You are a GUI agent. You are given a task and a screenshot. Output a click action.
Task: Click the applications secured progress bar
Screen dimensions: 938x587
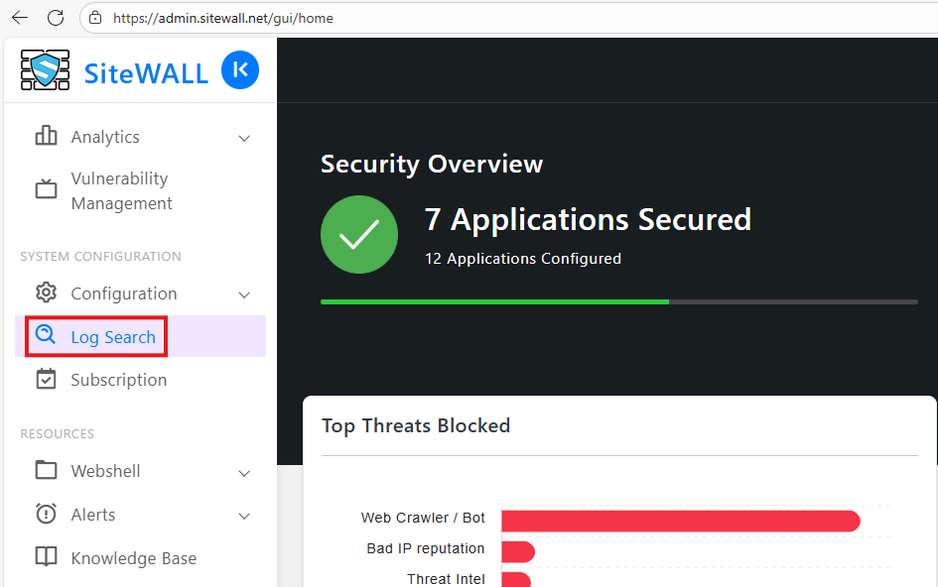point(618,300)
